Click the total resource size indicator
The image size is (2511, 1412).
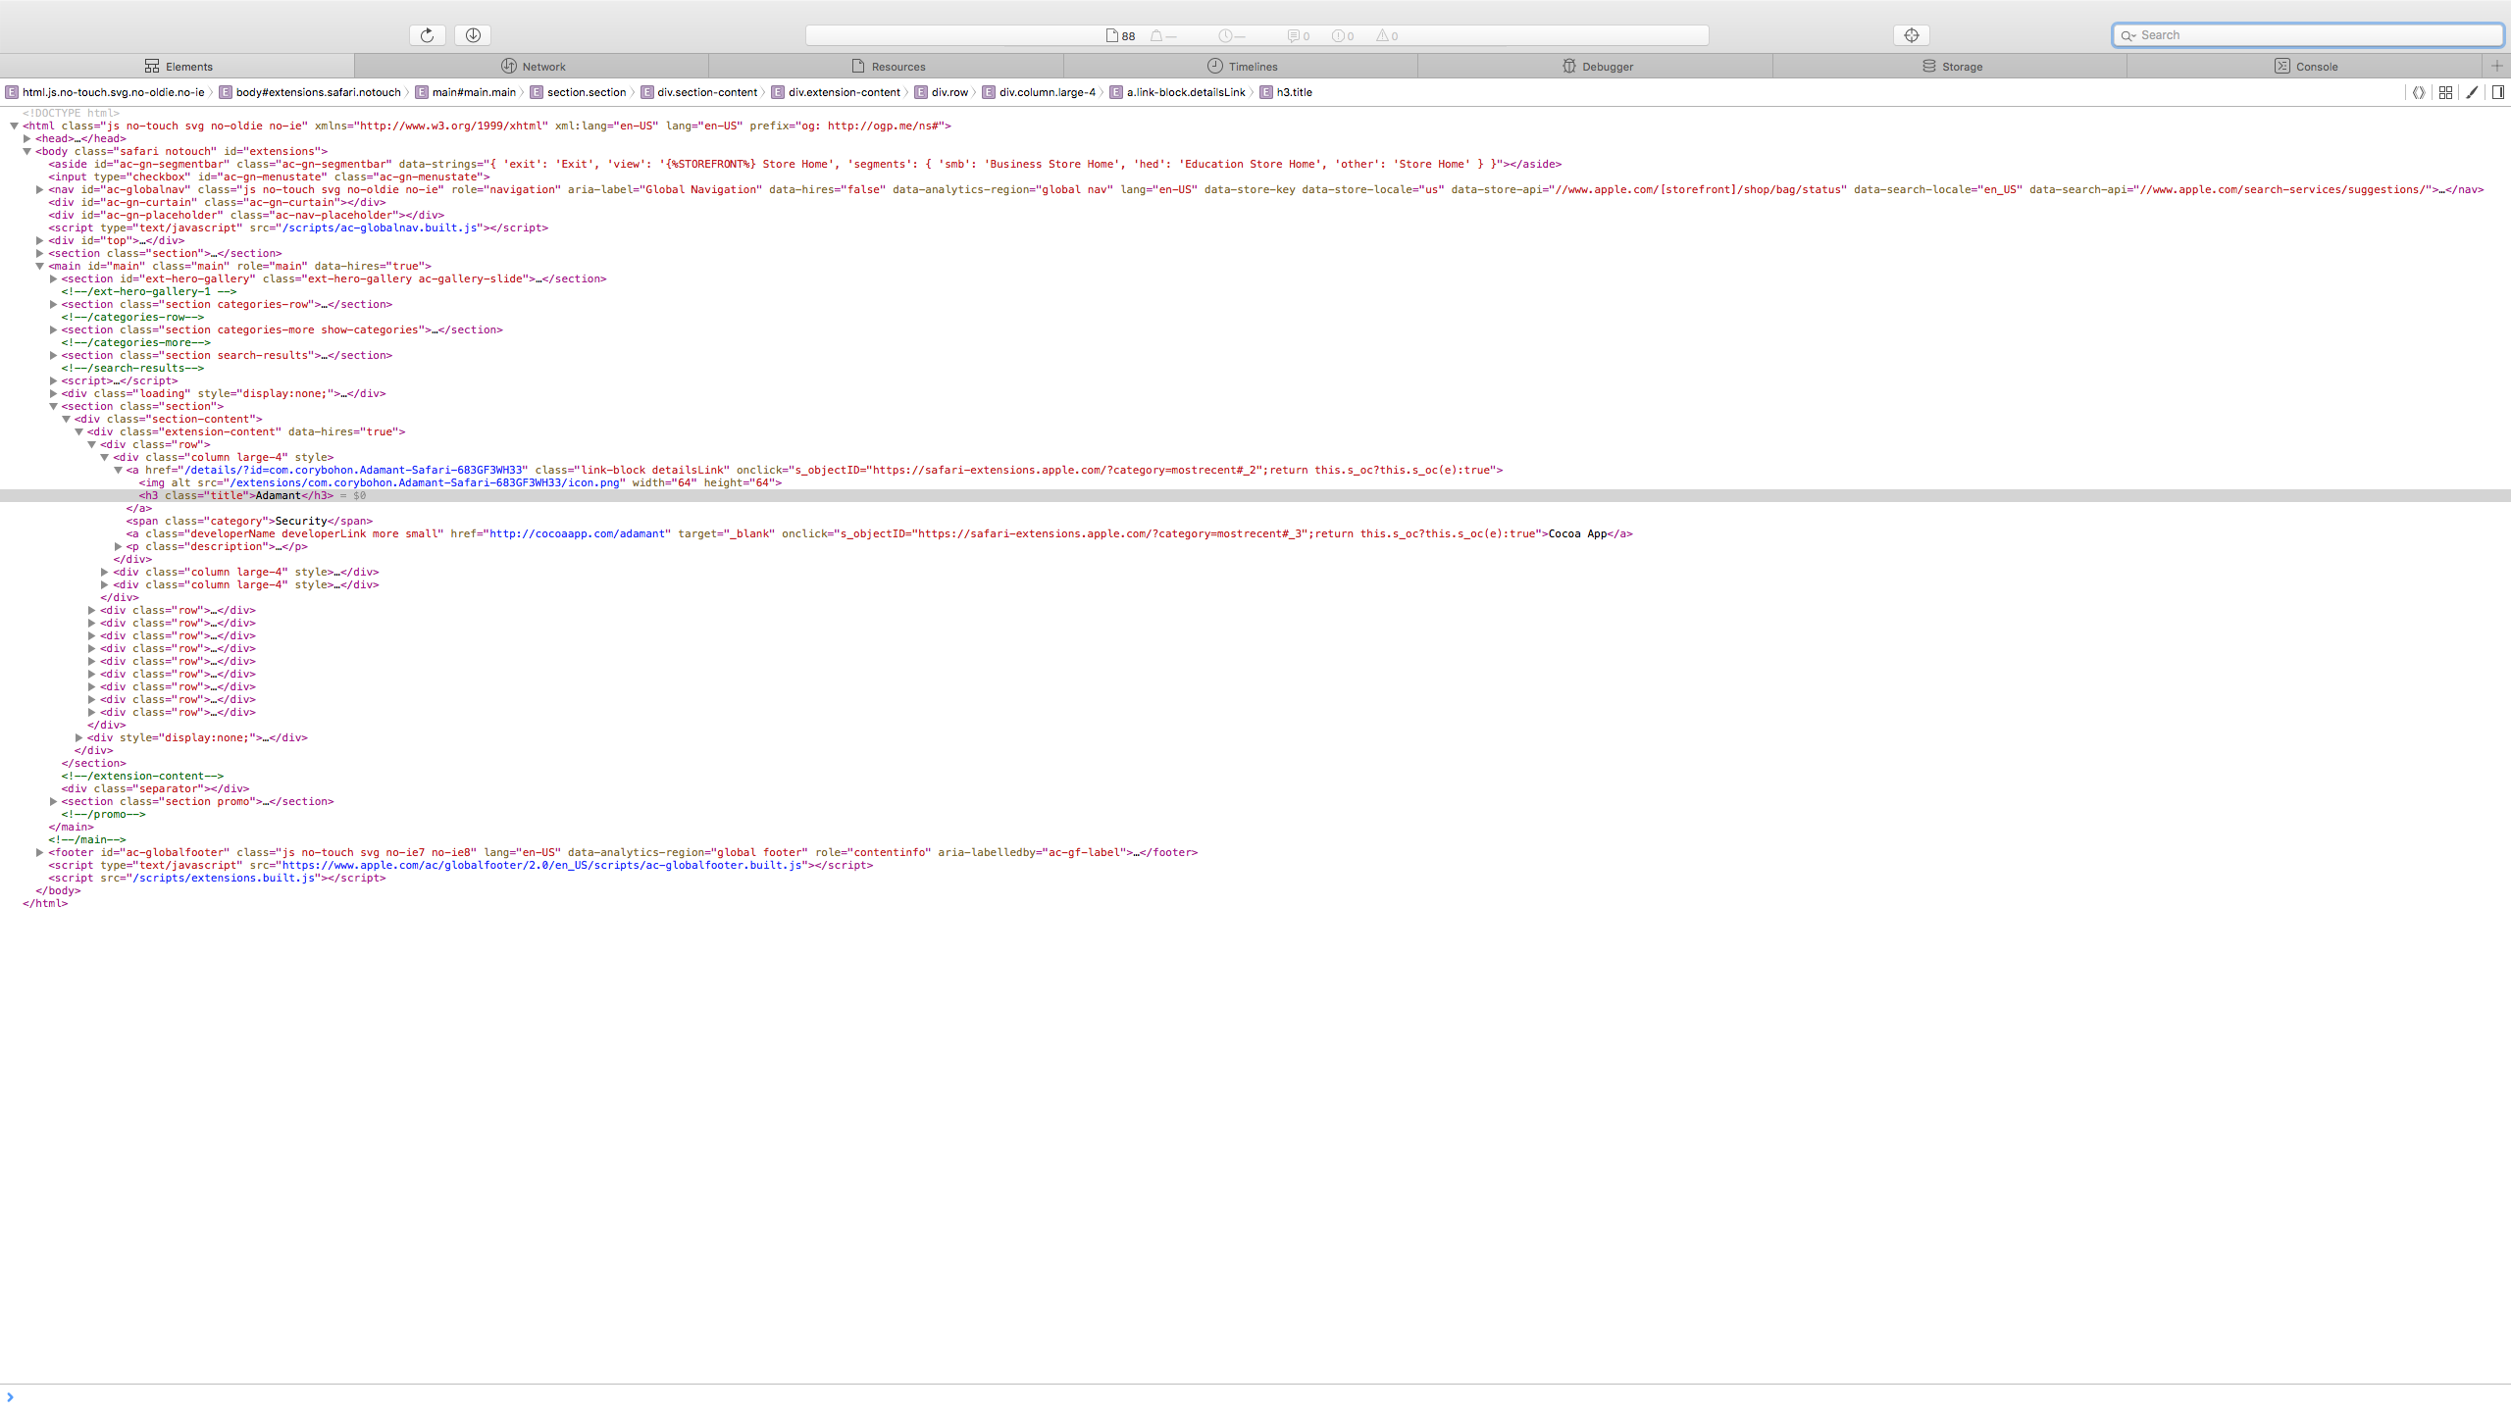[1162, 36]
